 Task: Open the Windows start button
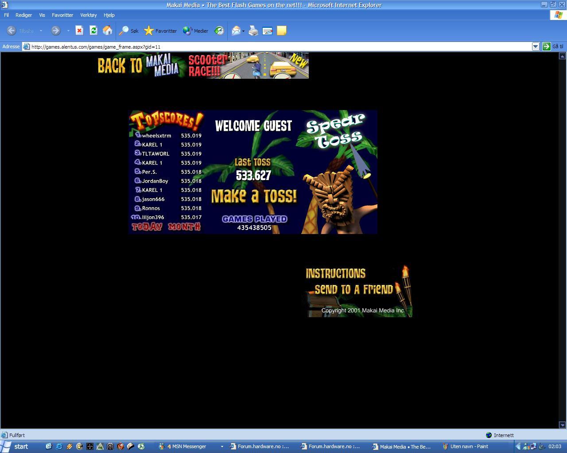tap(15, 446)
